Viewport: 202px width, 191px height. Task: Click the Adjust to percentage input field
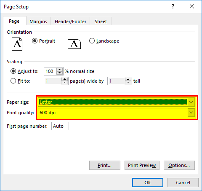(50, 71)
